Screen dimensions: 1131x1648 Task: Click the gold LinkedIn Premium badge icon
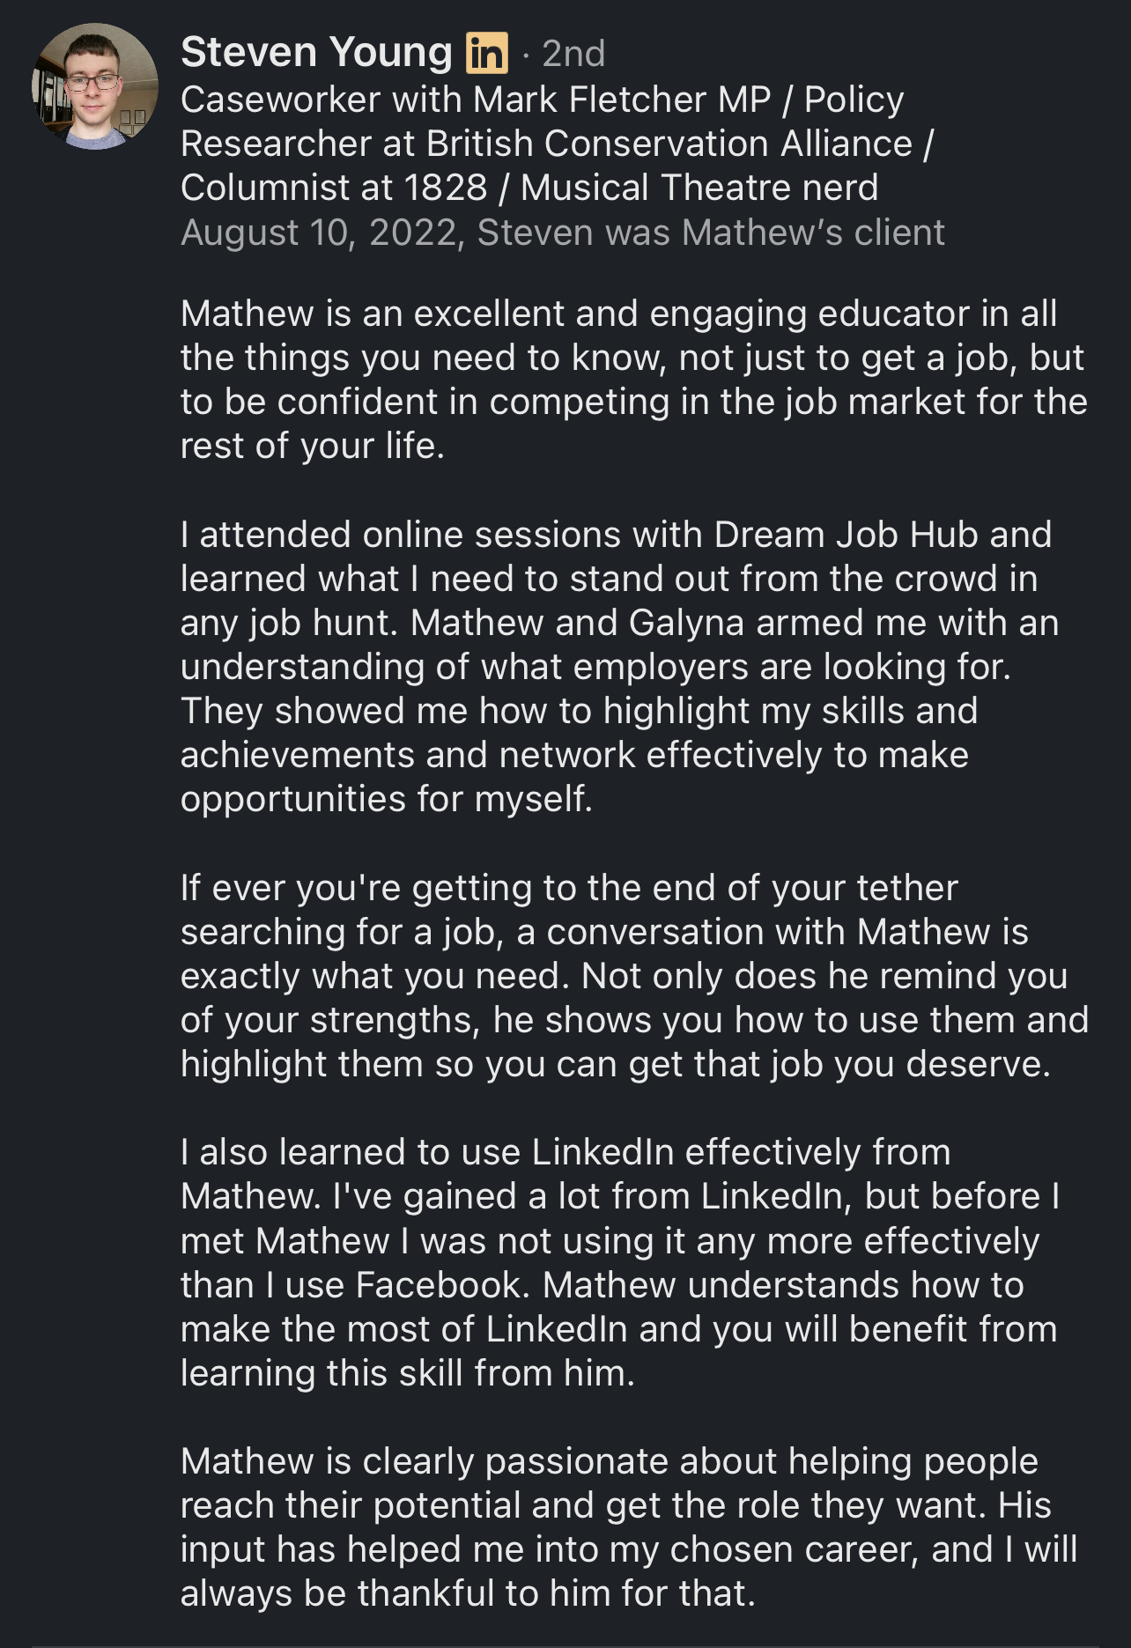click(x=487, y=53)
